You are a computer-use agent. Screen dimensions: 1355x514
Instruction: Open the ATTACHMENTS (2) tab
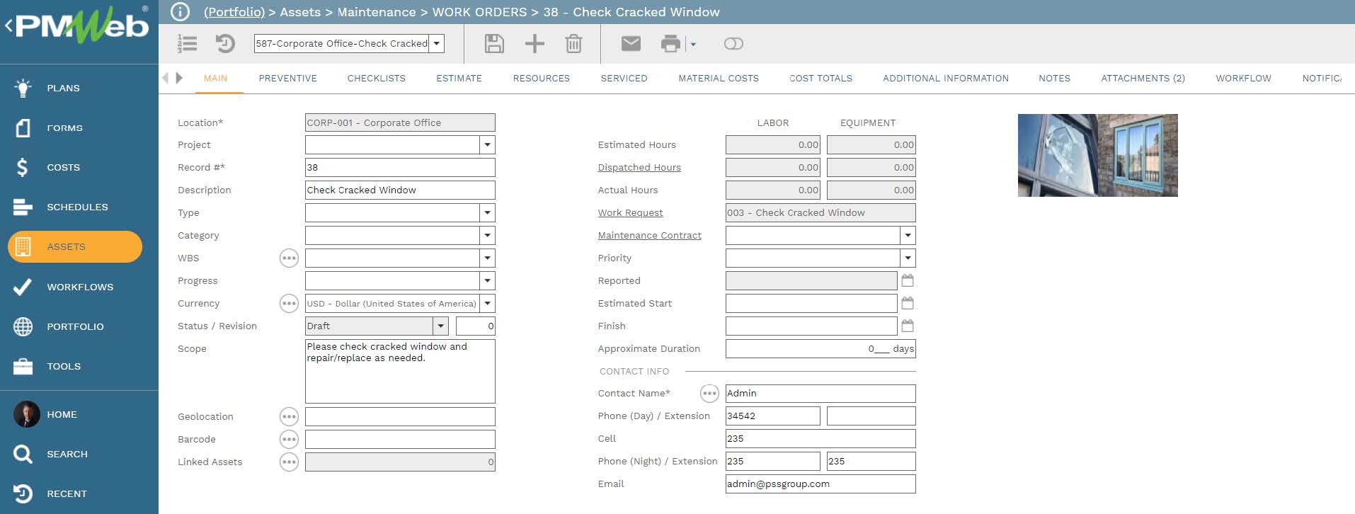[1142, 79]
